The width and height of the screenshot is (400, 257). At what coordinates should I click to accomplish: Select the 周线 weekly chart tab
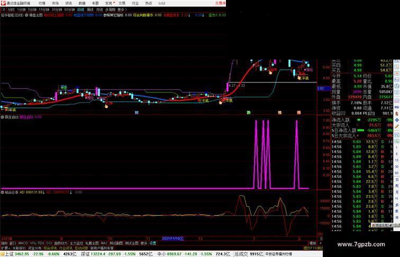coord(90,9)
